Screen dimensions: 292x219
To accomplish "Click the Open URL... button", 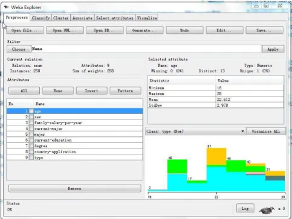I will [x=65, y=30].
